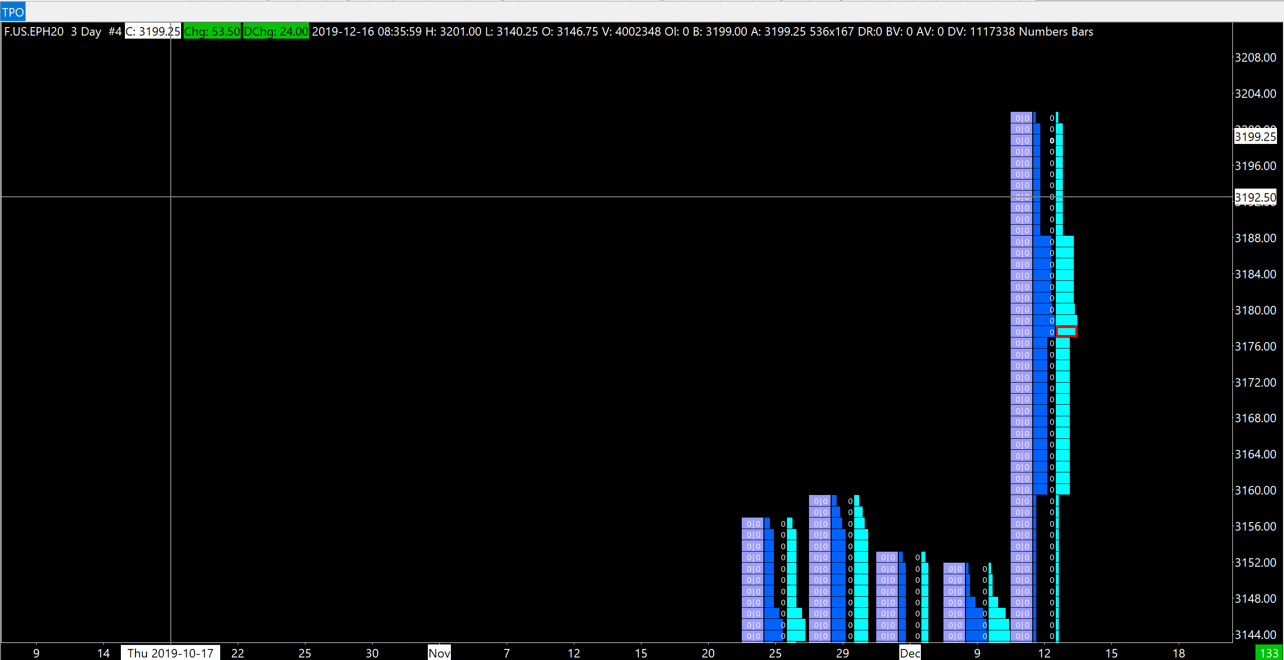1284x660 pixels.
Task: Click the 3208.00 price scale label
Action: pyautogui.click(x=1255, y=58)
